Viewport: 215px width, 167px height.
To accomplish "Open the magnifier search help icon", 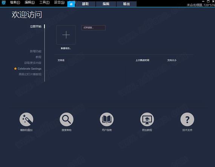I will [66, 120].
